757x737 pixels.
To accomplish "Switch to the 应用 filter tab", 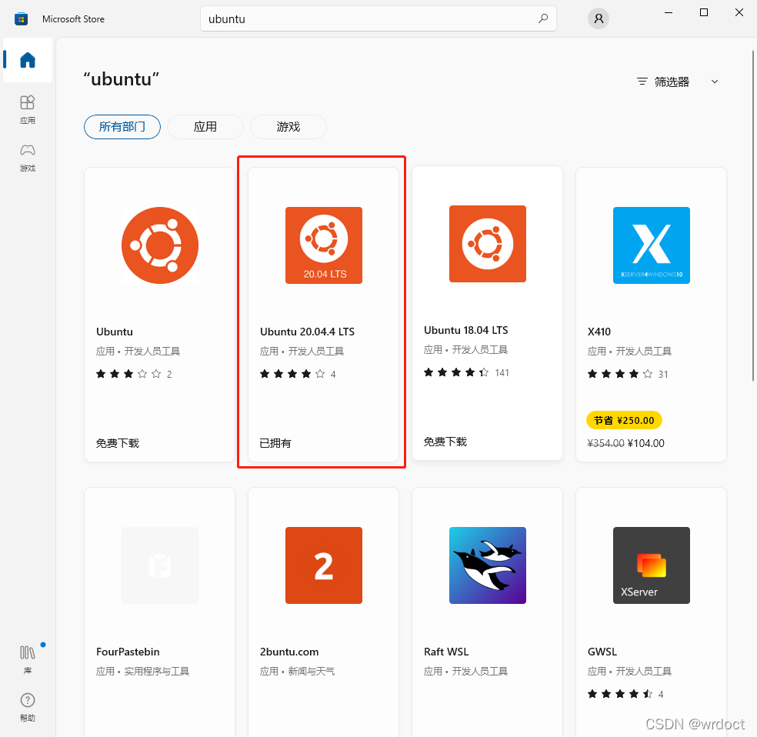I will pyautogui.click(x=205, y=128).
